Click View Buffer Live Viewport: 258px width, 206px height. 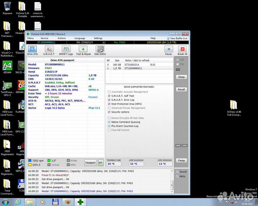[177, 39]
